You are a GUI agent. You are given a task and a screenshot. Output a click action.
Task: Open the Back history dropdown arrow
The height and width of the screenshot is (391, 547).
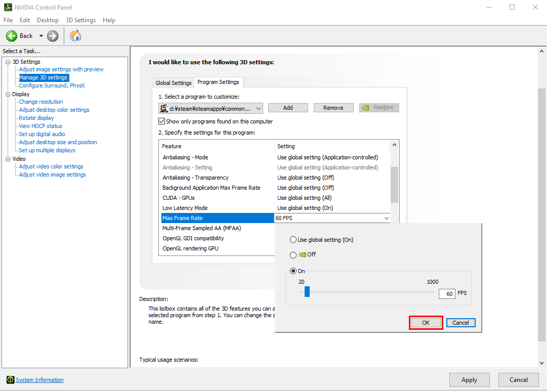[x=41, y=36]
